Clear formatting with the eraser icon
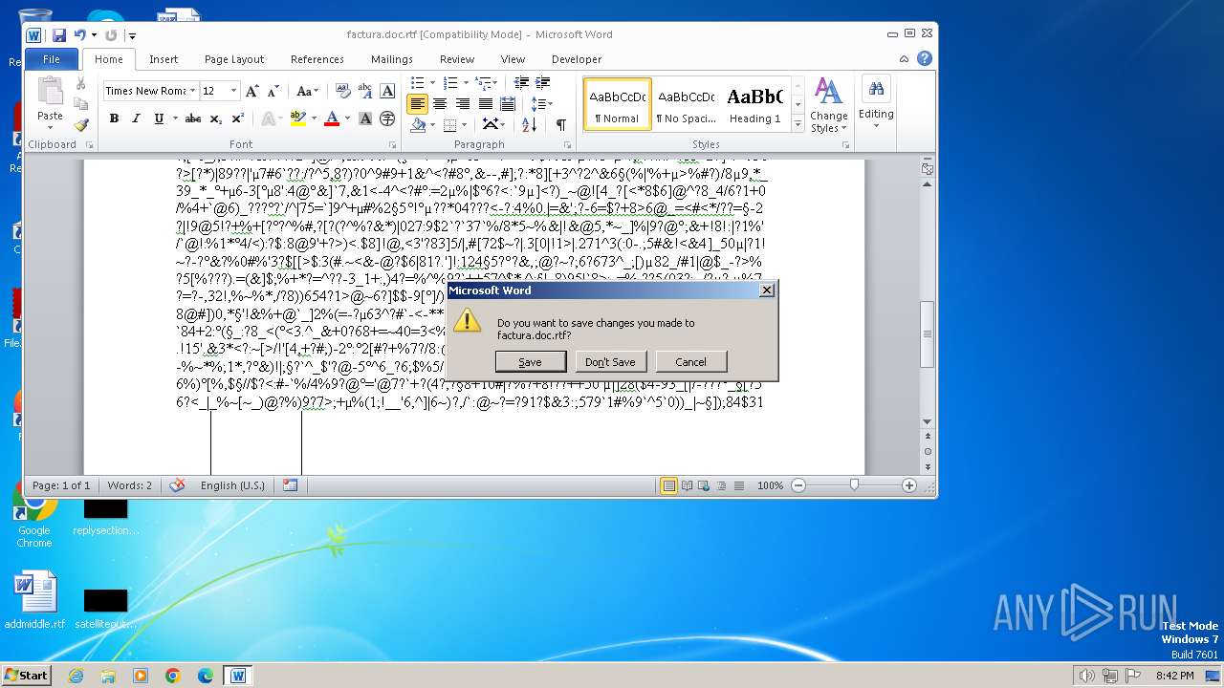Image resolution: width=1224 pixels, height=688 pixels. coord(342,91)
